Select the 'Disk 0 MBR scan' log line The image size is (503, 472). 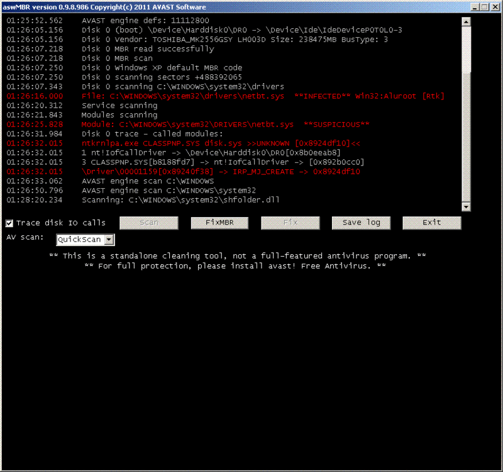click(x=80, y=59)
